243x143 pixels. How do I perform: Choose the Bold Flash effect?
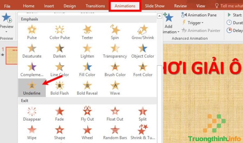click(x=60, y=88)
